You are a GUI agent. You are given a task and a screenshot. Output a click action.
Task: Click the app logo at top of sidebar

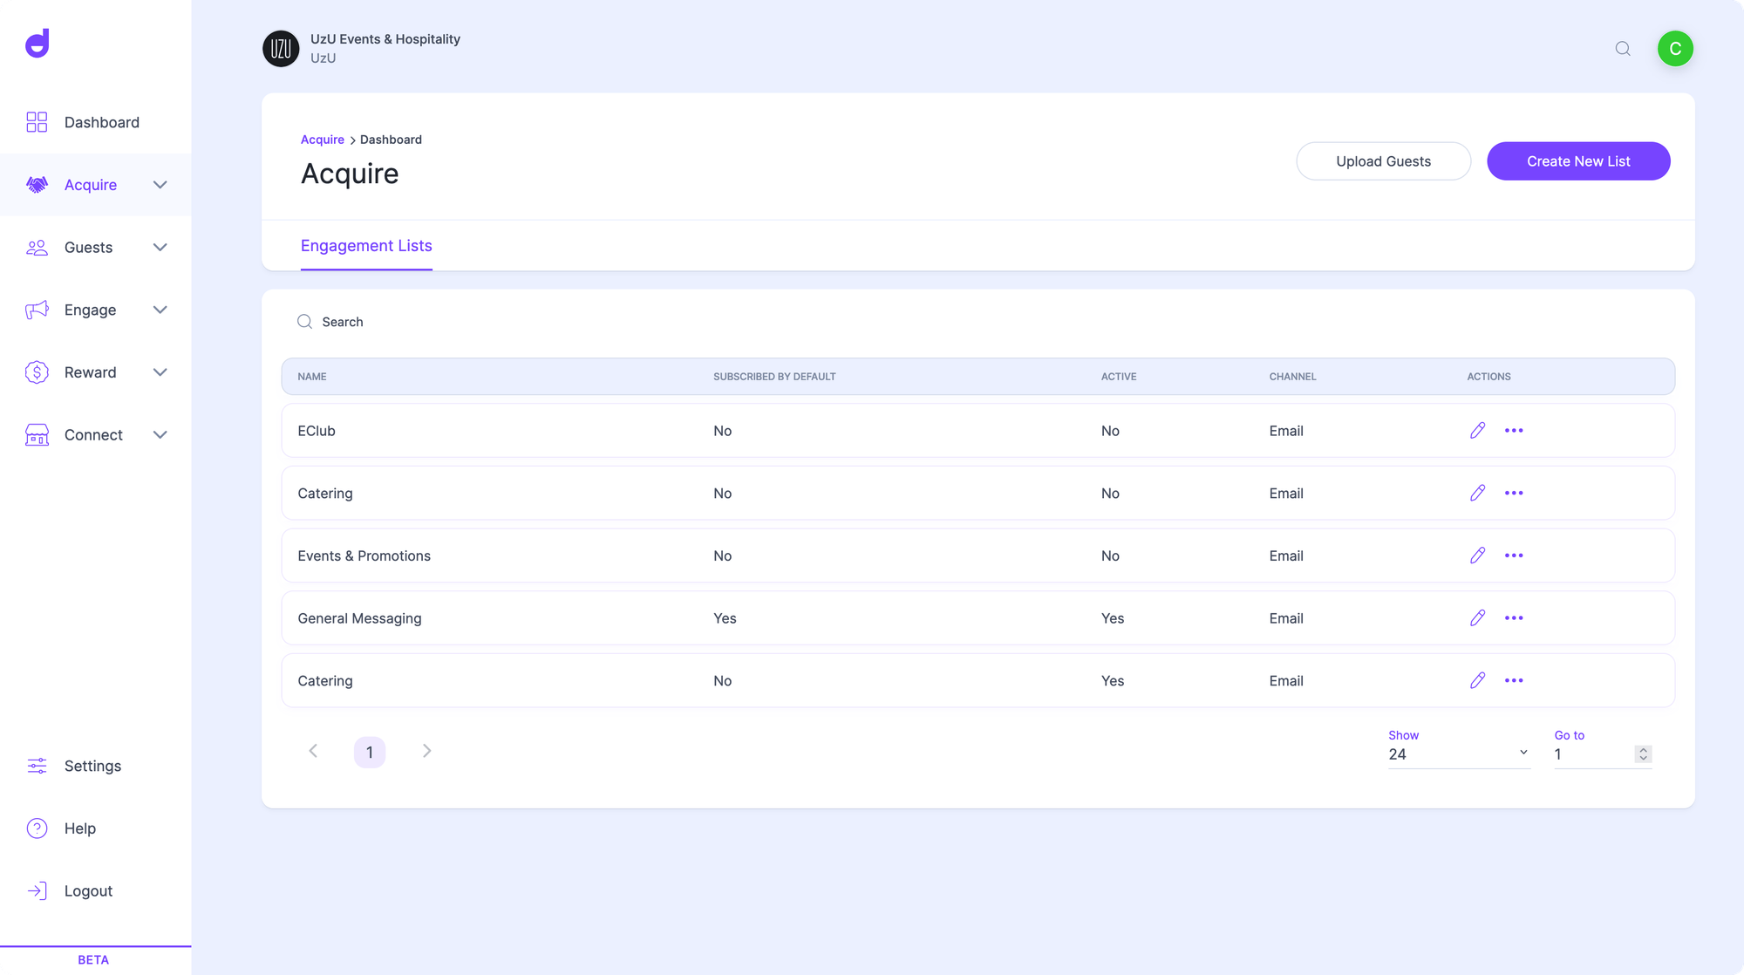(37, 44)
